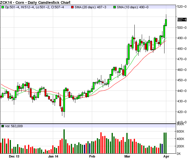Click the dark green Vol legend swatch
Image resolution: width=189 pixels, height=159 pixels.
(3, 126)
